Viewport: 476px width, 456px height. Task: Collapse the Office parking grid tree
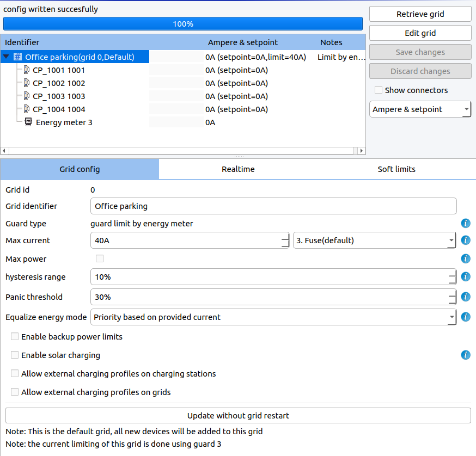click(x=5, y=57)
